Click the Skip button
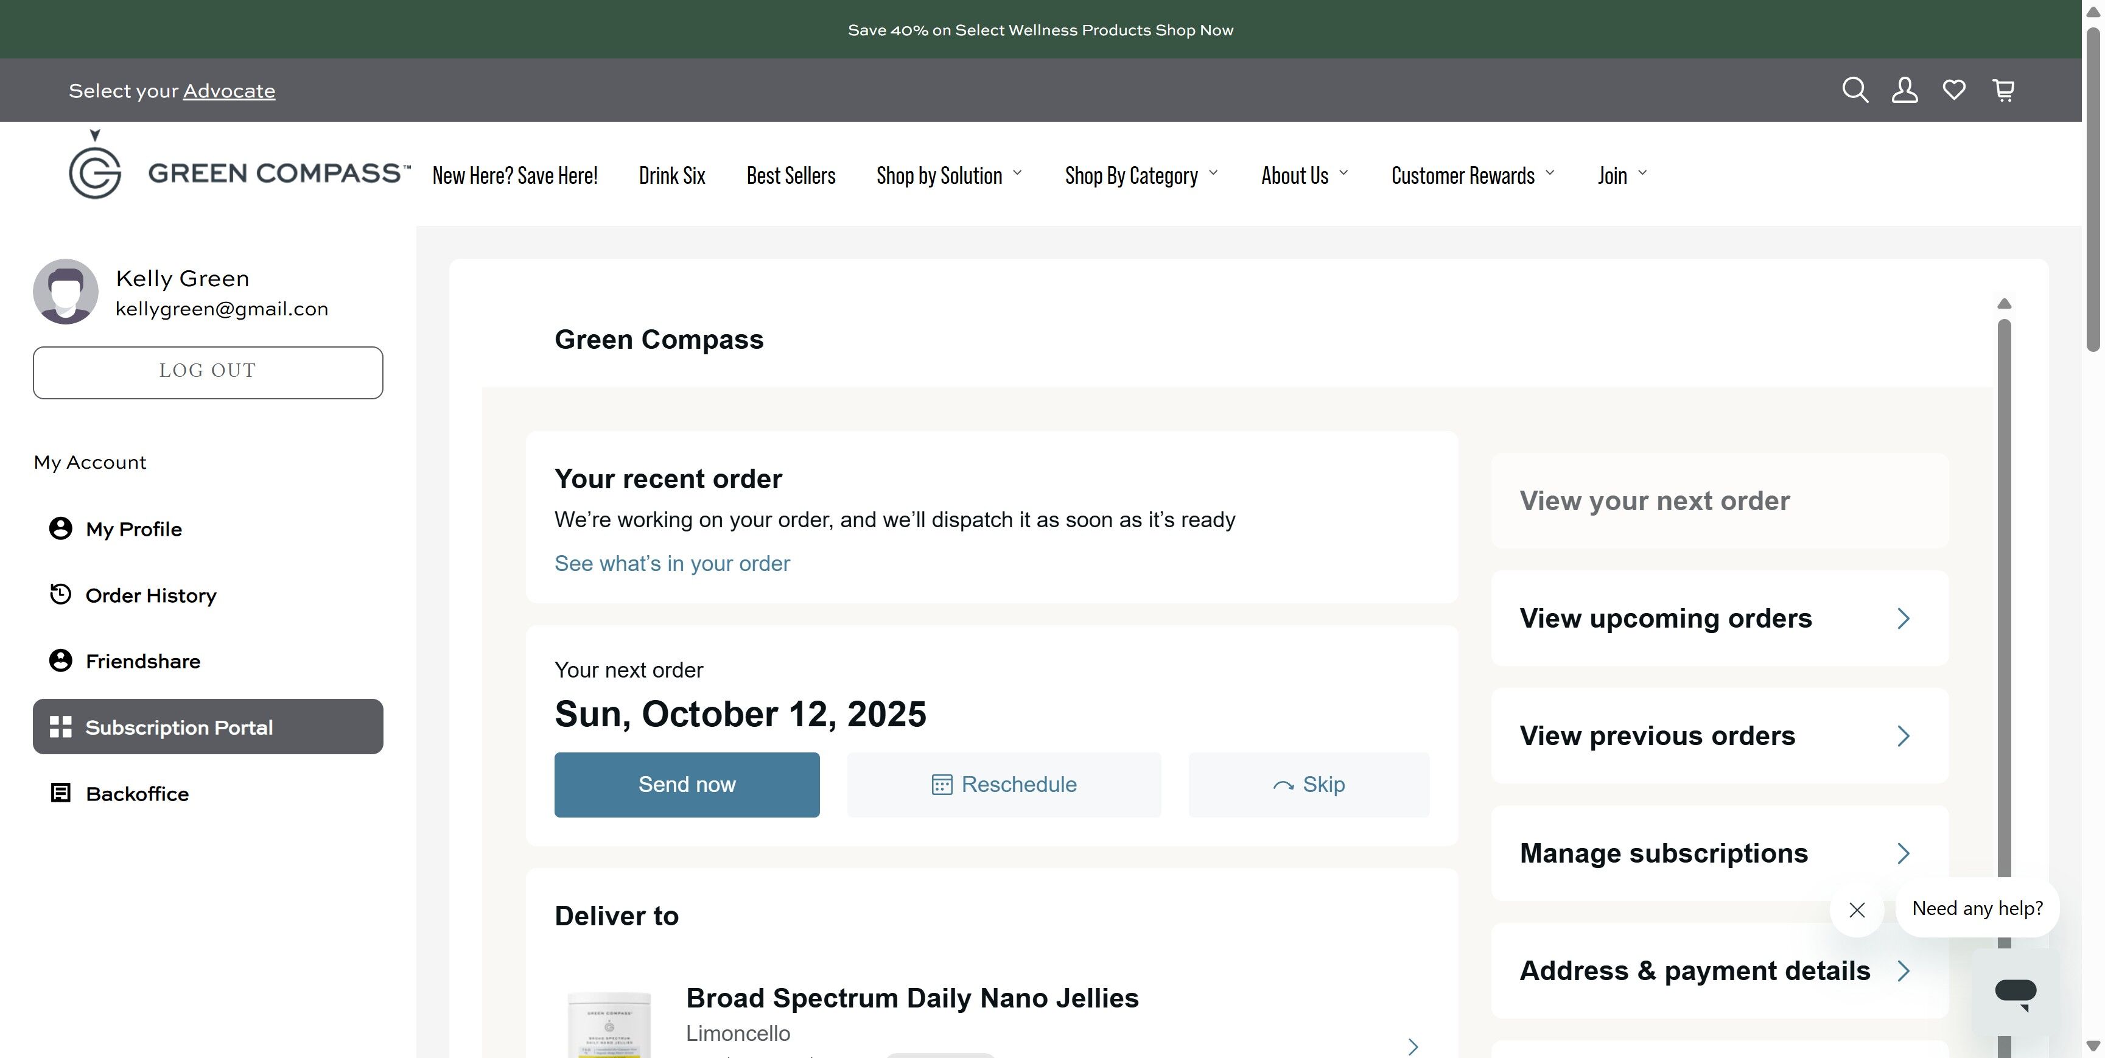 [1308, 784]
